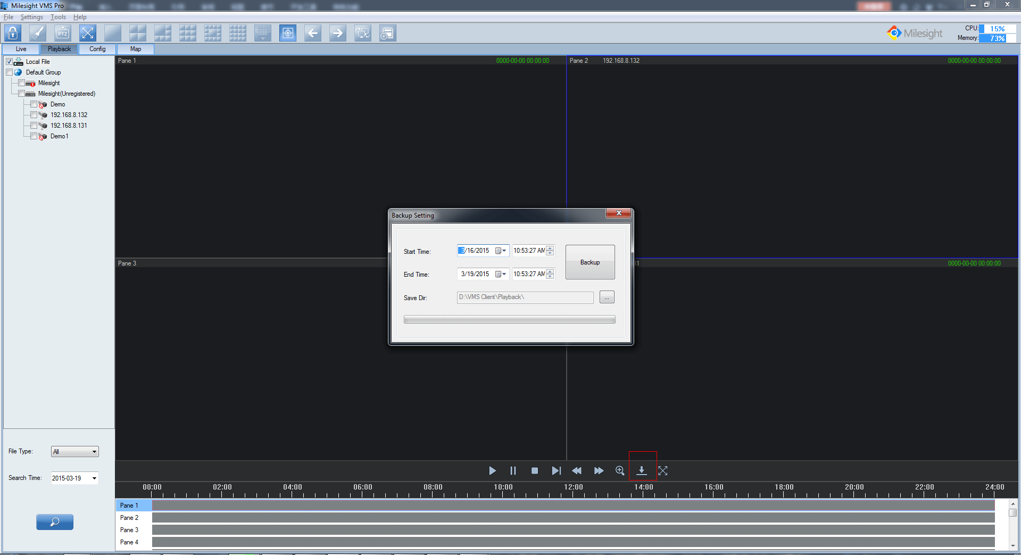
Task: Click the expand icon beside download
Action: coord(663,470)
